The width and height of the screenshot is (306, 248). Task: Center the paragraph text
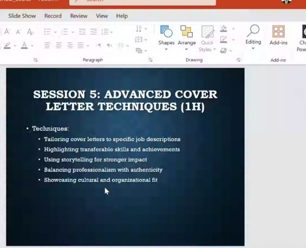pyautogui.click(x=59, y=45)
